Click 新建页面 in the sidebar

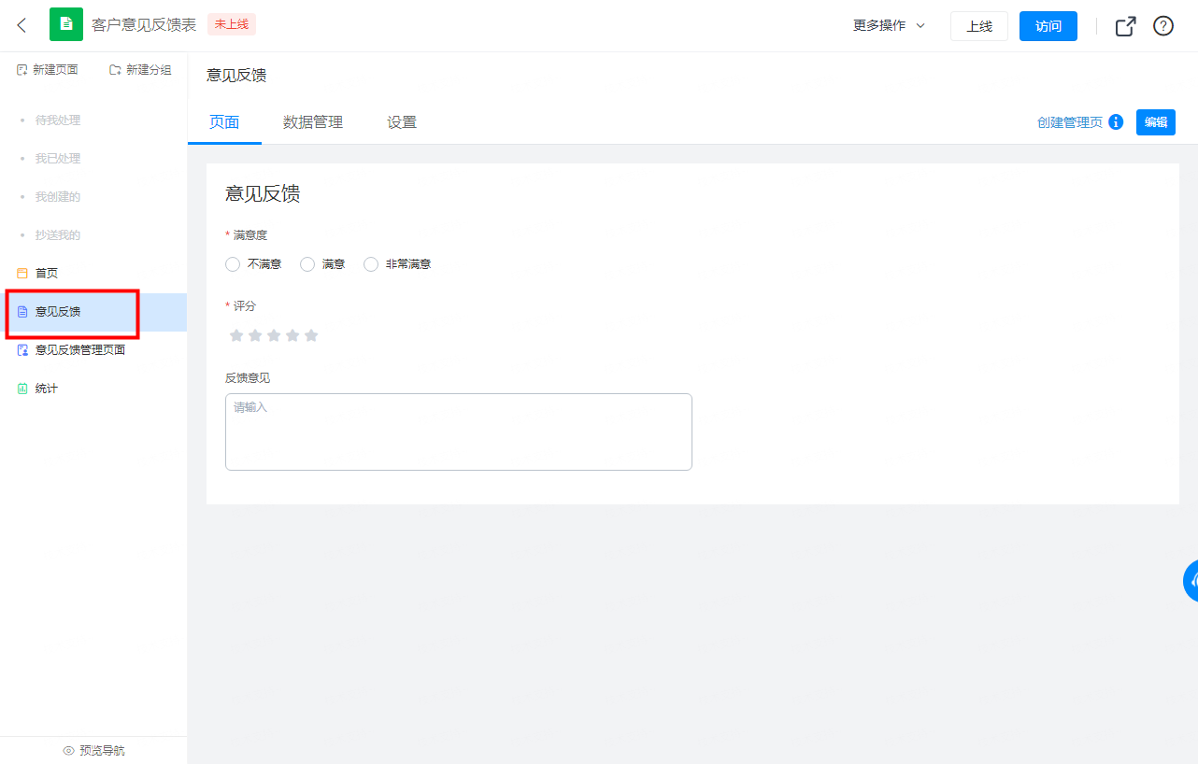pyautogui.click(x=48, y=70)
